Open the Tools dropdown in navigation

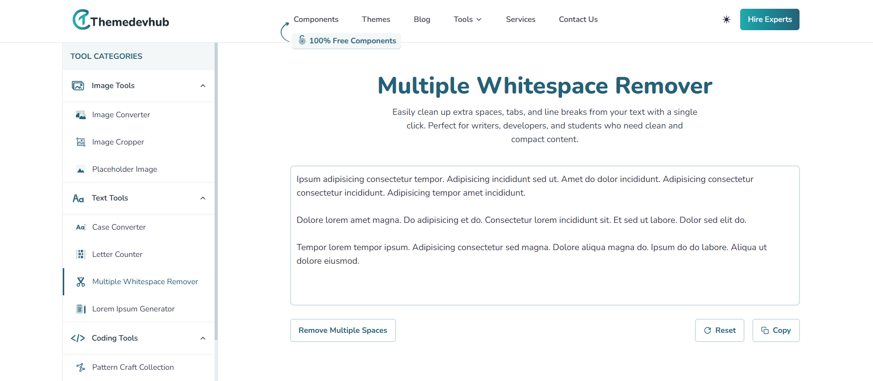(x=467, y=19)
